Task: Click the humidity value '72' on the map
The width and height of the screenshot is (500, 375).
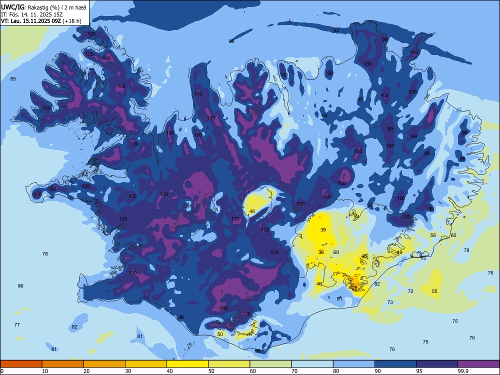Action: pos(410,291)
